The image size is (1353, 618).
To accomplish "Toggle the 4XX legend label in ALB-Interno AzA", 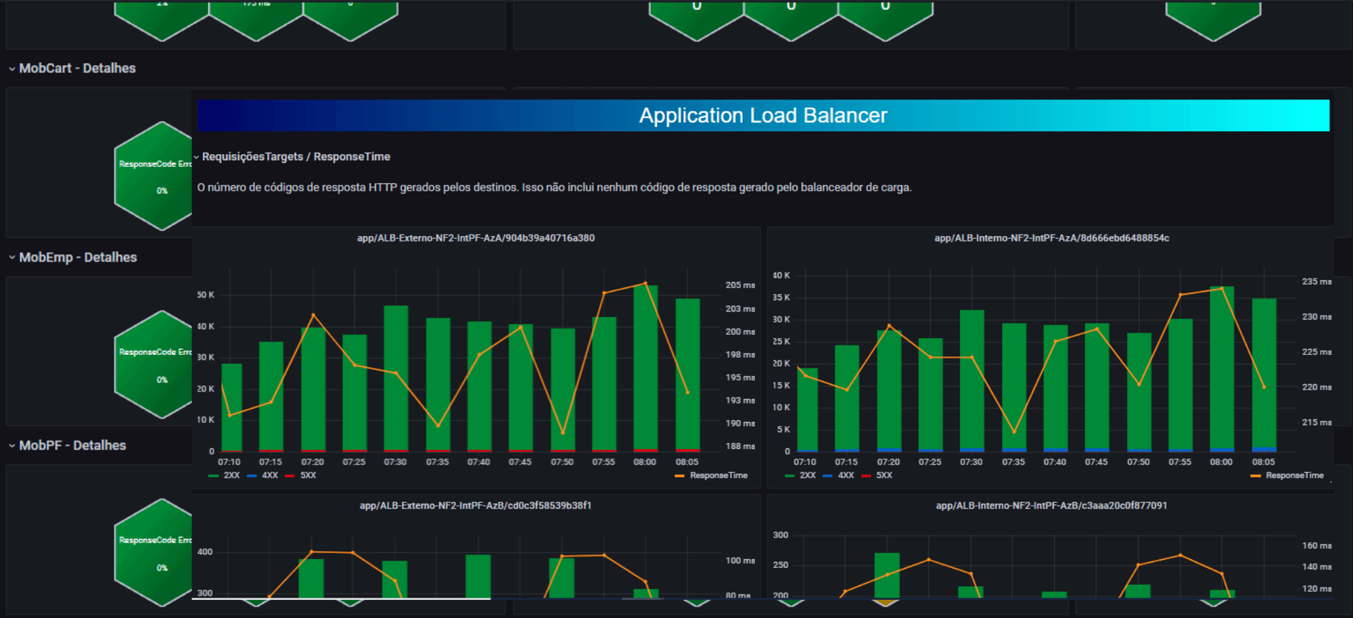I will [846, 475].
